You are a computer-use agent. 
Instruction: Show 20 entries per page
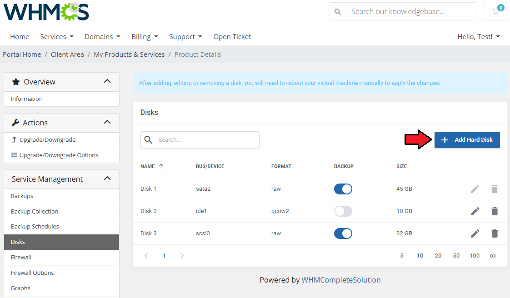coord(438,256)
